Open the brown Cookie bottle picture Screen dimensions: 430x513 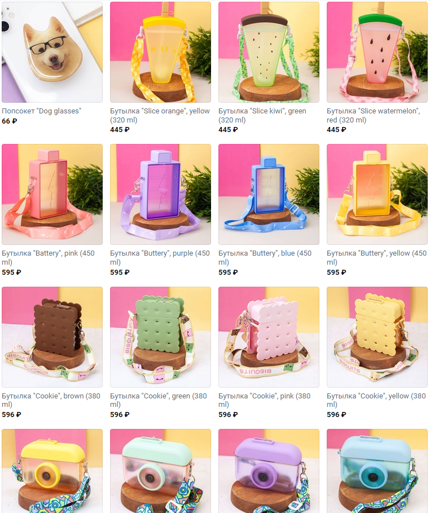coord(52,337)
